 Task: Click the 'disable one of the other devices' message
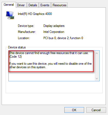pyautogui.click(x=50, y=66)
